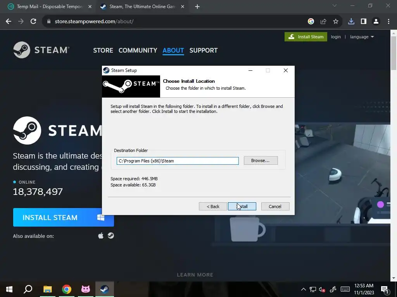
Task: Click the Steam logo in page header
Action: pyautogui.click(x=41, y=50)
